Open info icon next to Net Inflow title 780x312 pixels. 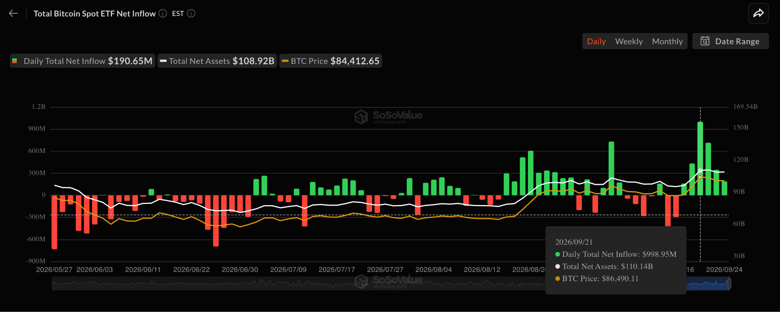pos(163,14)
